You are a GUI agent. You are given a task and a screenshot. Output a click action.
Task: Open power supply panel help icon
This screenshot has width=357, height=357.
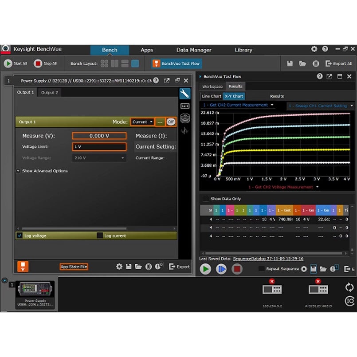coord(156,80)
